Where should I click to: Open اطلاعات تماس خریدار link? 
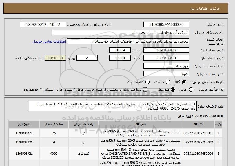[49, 41]
